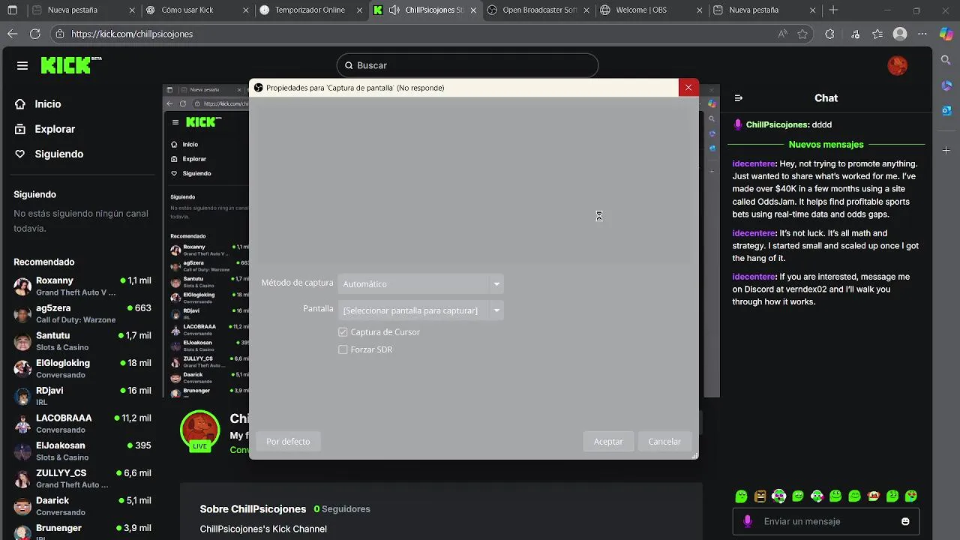
Task: Add this page to favorites star
Action: [802, 34]
